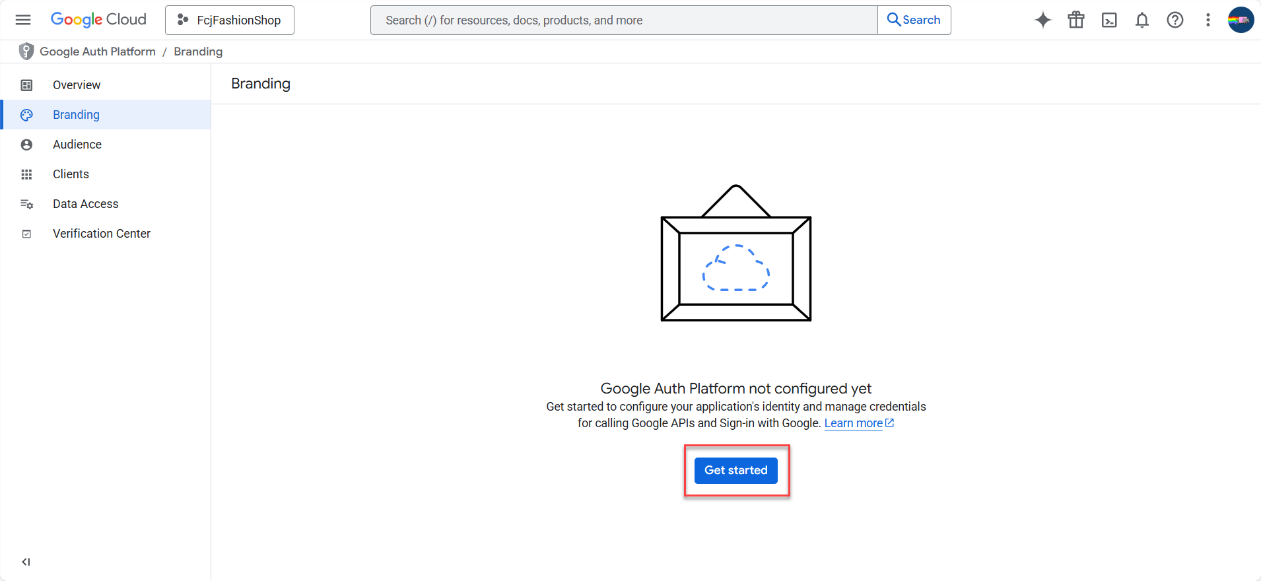Open the Verification Center sidebar section
The width and height of the screenshot is (1261, 581).
(106, 234)
